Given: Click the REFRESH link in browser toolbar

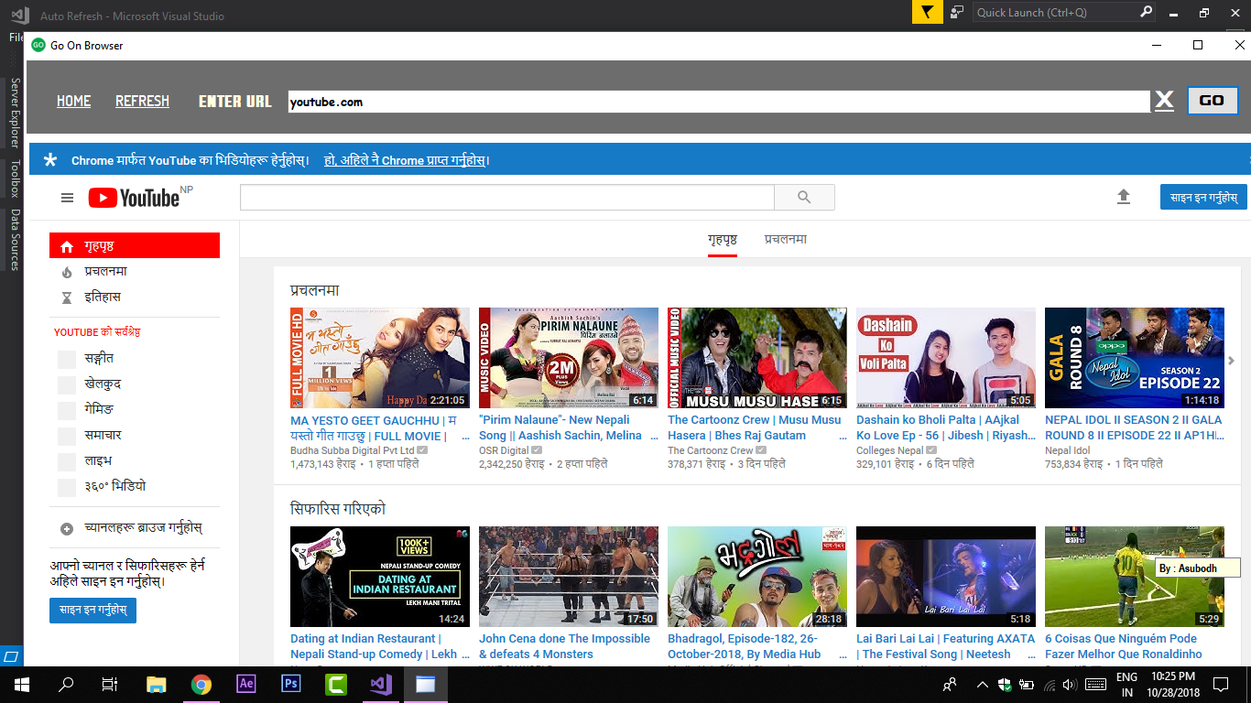Looking at the screenshot, I should click(x=142, y=101).
